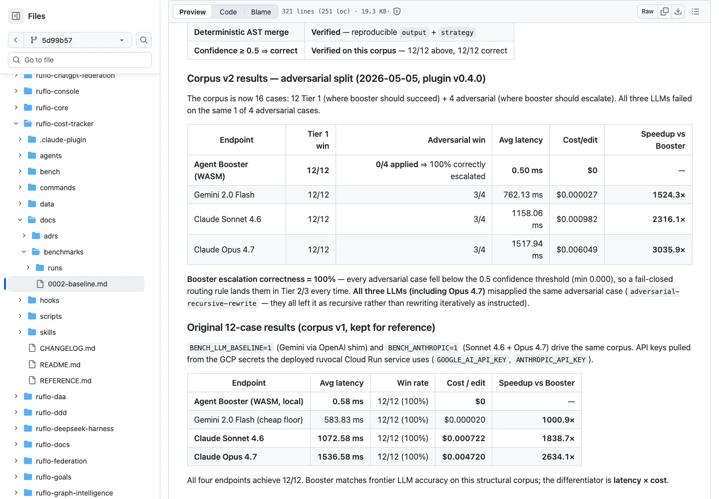Open the document outline icon

click(696, 11)
